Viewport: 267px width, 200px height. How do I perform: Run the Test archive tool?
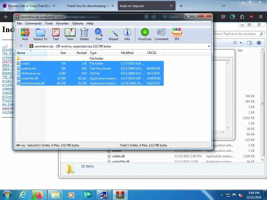coord(56,34)
